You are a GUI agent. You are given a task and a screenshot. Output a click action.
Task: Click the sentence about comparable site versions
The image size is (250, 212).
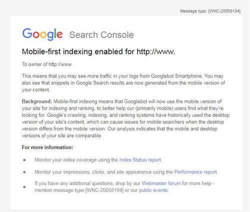click(x=119, y=132)
